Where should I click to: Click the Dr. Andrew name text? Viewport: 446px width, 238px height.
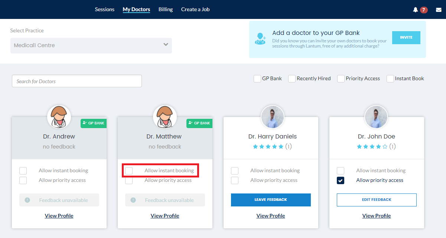pyautogui.click(x=59, y=136)
